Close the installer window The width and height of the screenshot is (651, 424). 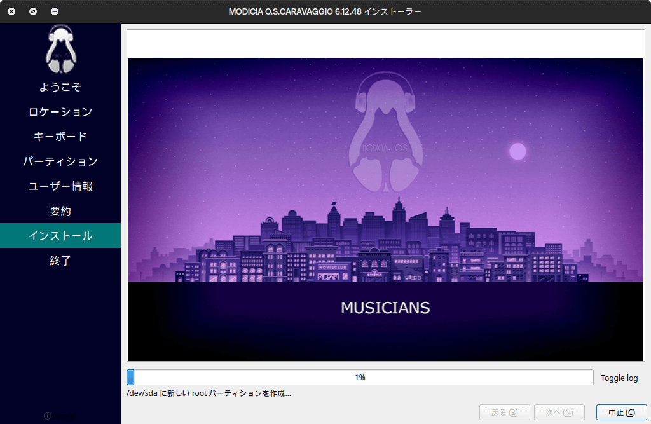coord(11,11)
